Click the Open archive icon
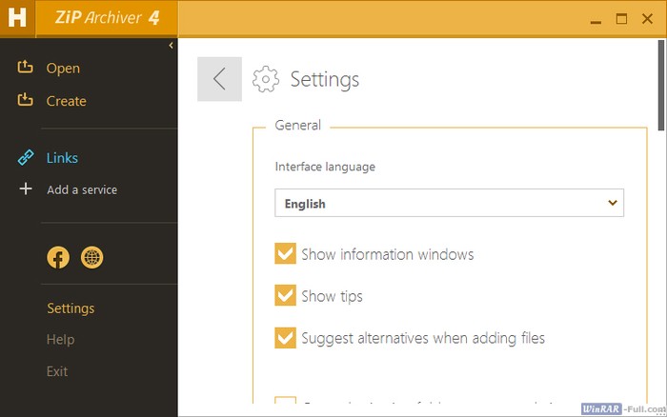The image size is (667, 417). [x=26, y=68]
